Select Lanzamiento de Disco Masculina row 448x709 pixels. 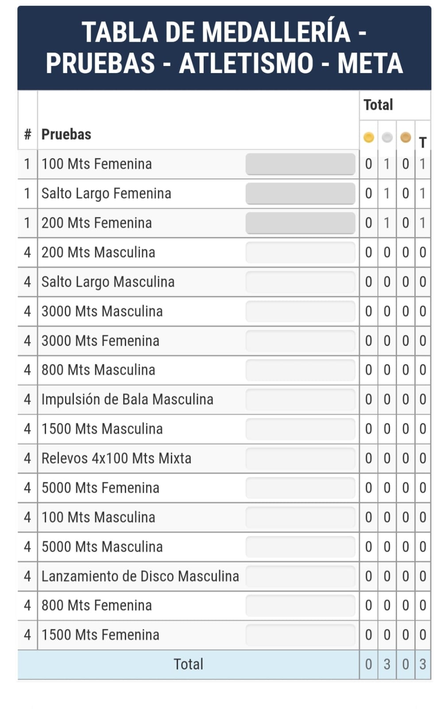(224, 577)
